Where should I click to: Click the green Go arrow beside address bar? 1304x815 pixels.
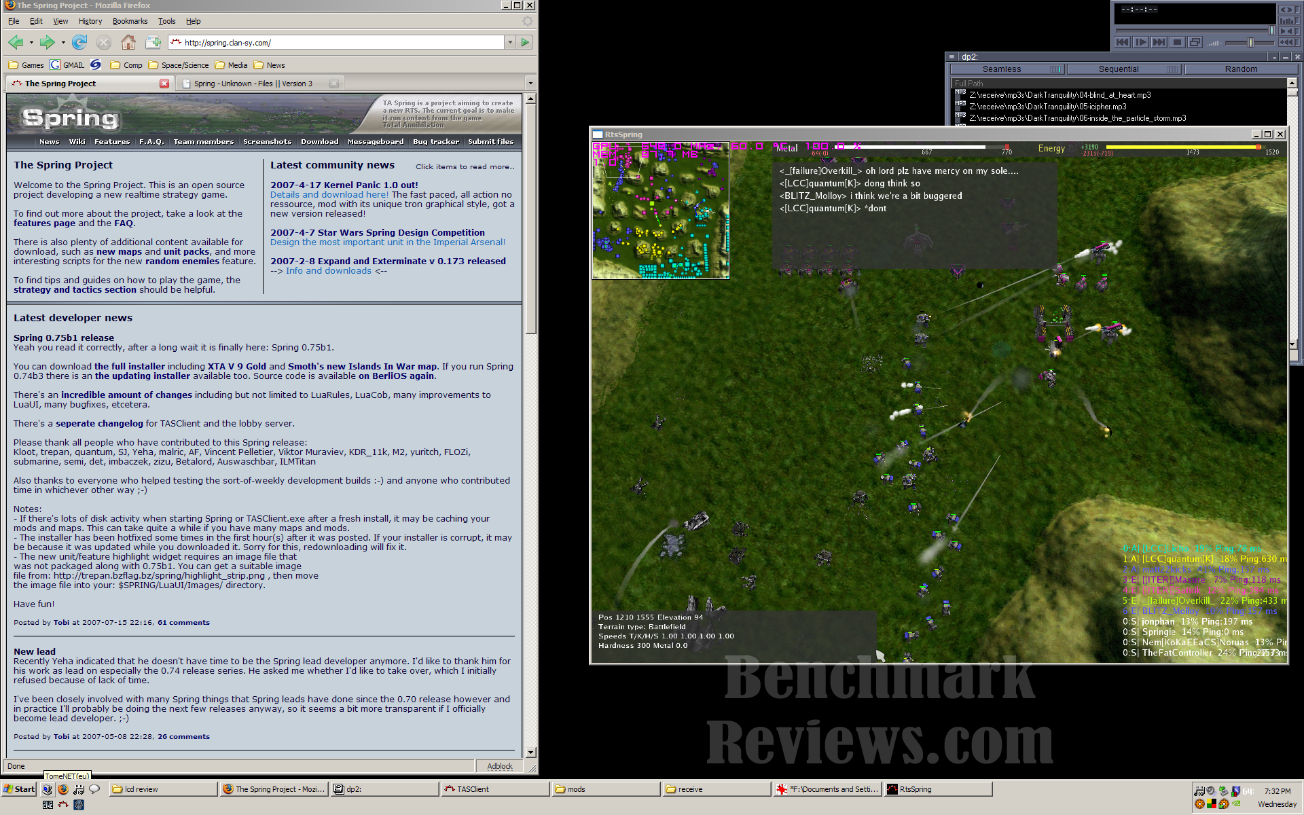(x=525, y=42)
